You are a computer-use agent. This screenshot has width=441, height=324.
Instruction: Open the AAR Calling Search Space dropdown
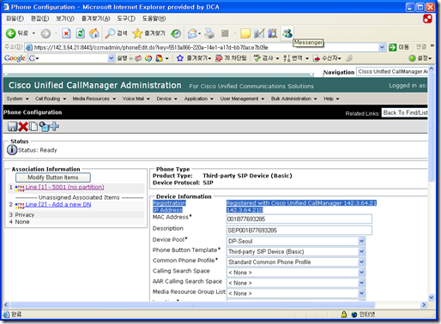click(361, 283)
